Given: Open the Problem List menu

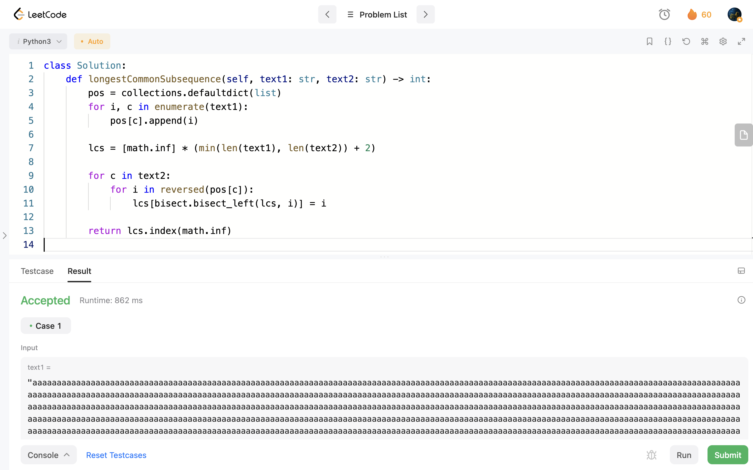Looking at the screenshot, I should pos(376,14).
